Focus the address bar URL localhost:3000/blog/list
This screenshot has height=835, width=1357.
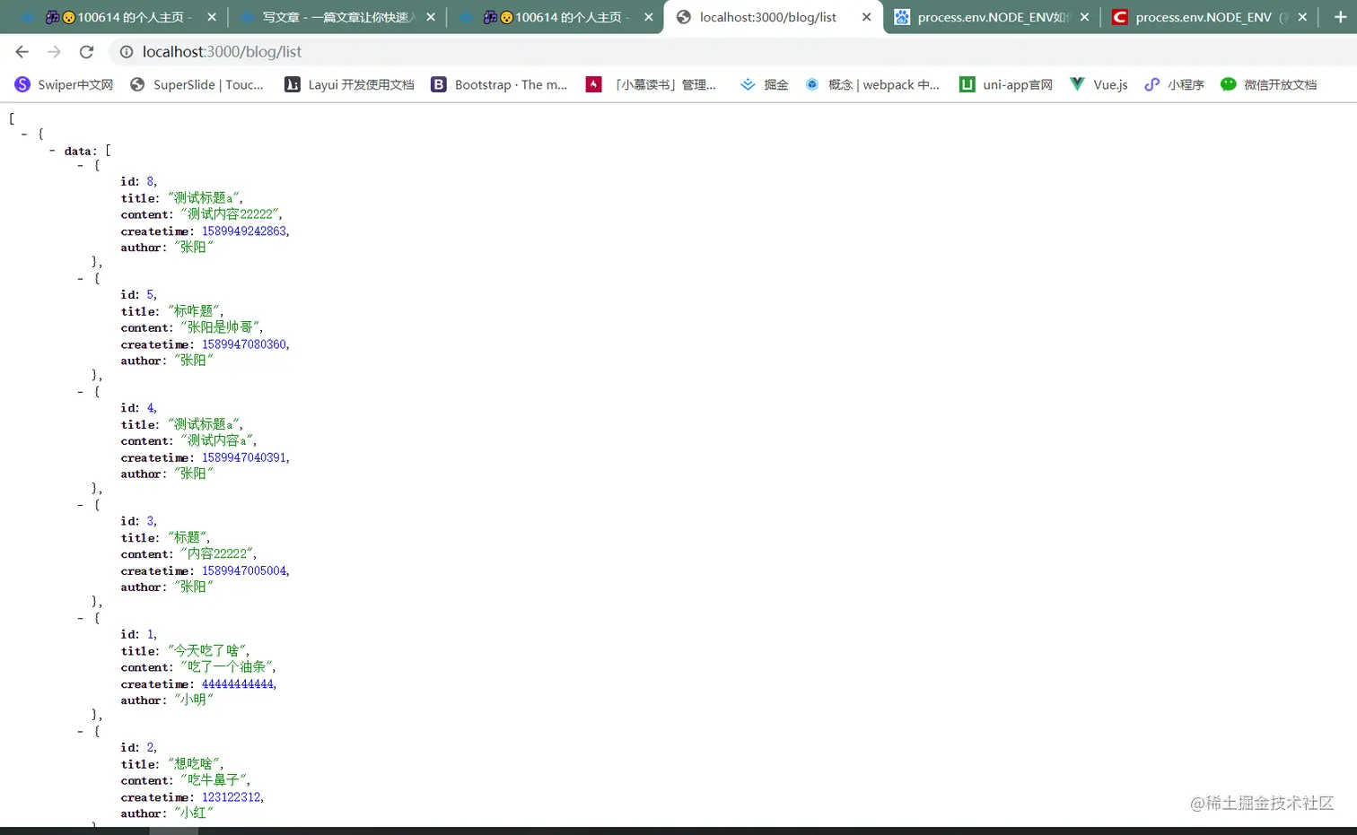point(222,52)
